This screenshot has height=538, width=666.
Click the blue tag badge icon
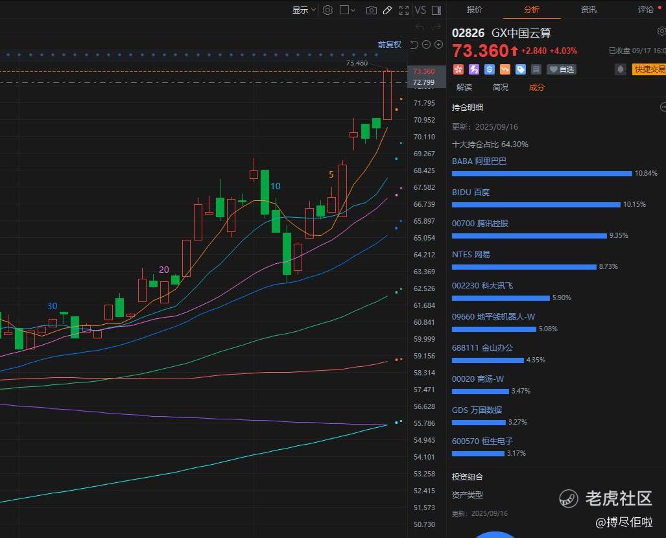(521, 69)
